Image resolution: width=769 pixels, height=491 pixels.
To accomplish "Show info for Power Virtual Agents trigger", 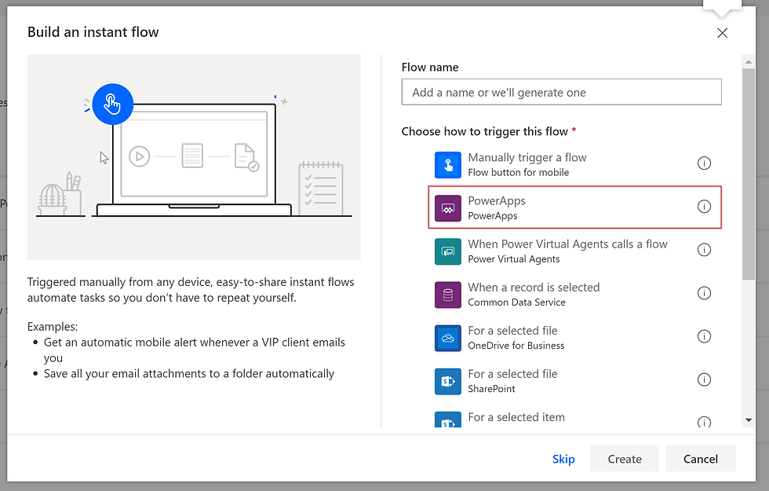I will pyautogui.click(x=704, y=250).
